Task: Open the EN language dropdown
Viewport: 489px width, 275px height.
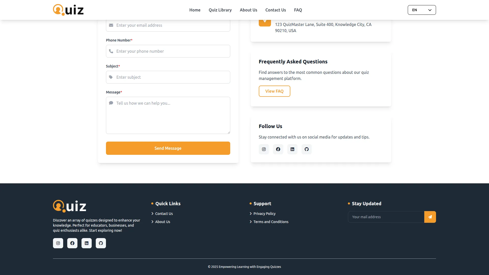Action: coord(422,10)
